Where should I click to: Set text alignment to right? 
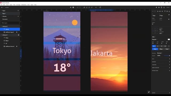tap(161, 46)
